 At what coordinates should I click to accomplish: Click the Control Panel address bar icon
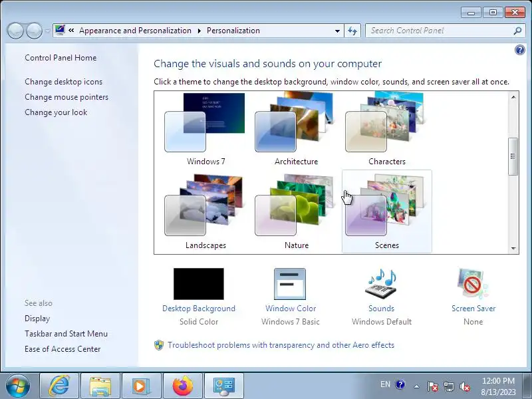point(60,30)
